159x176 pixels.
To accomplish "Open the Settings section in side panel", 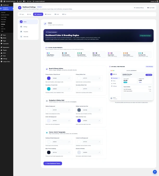I will pyautogui.click(x=28, y=27).
